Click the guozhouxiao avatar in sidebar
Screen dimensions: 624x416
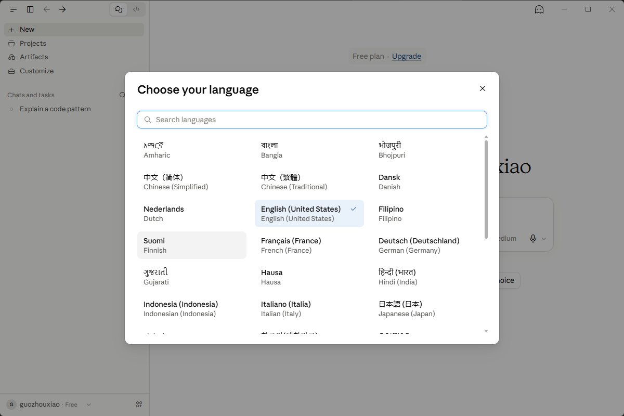tap(11, 405)
